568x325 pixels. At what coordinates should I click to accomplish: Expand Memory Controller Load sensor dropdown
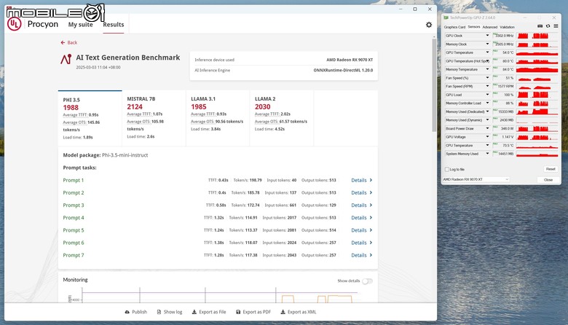pos(488,103)
